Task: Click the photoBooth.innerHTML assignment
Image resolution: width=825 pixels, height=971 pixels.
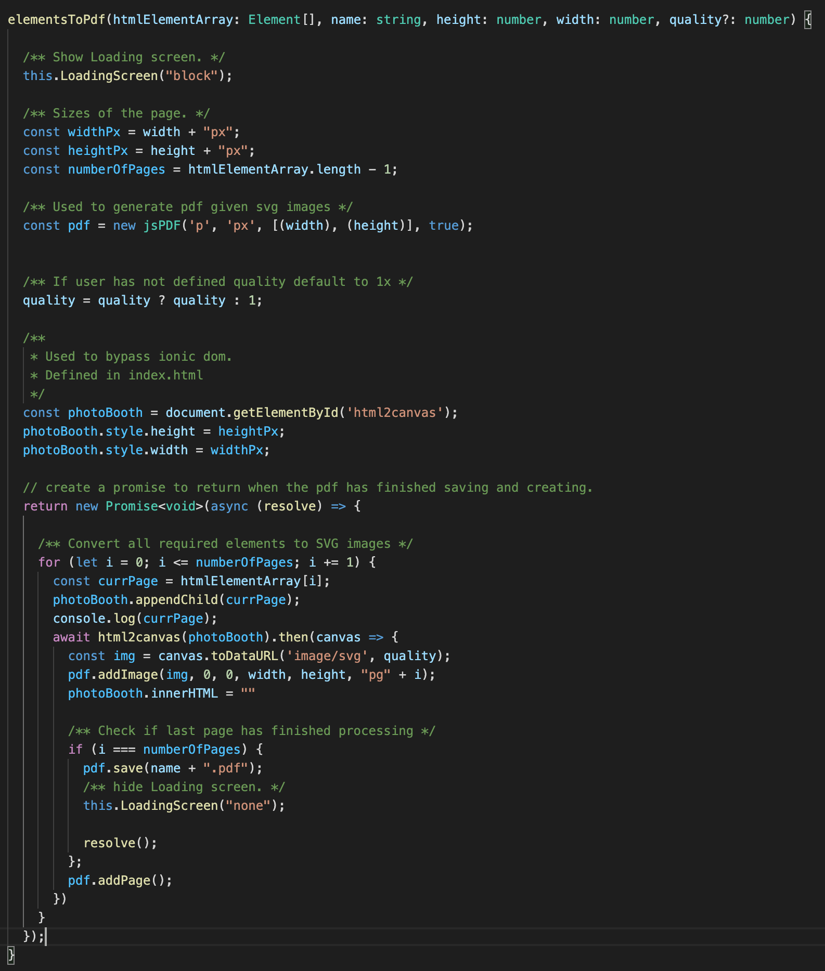Action: (161, 693)
